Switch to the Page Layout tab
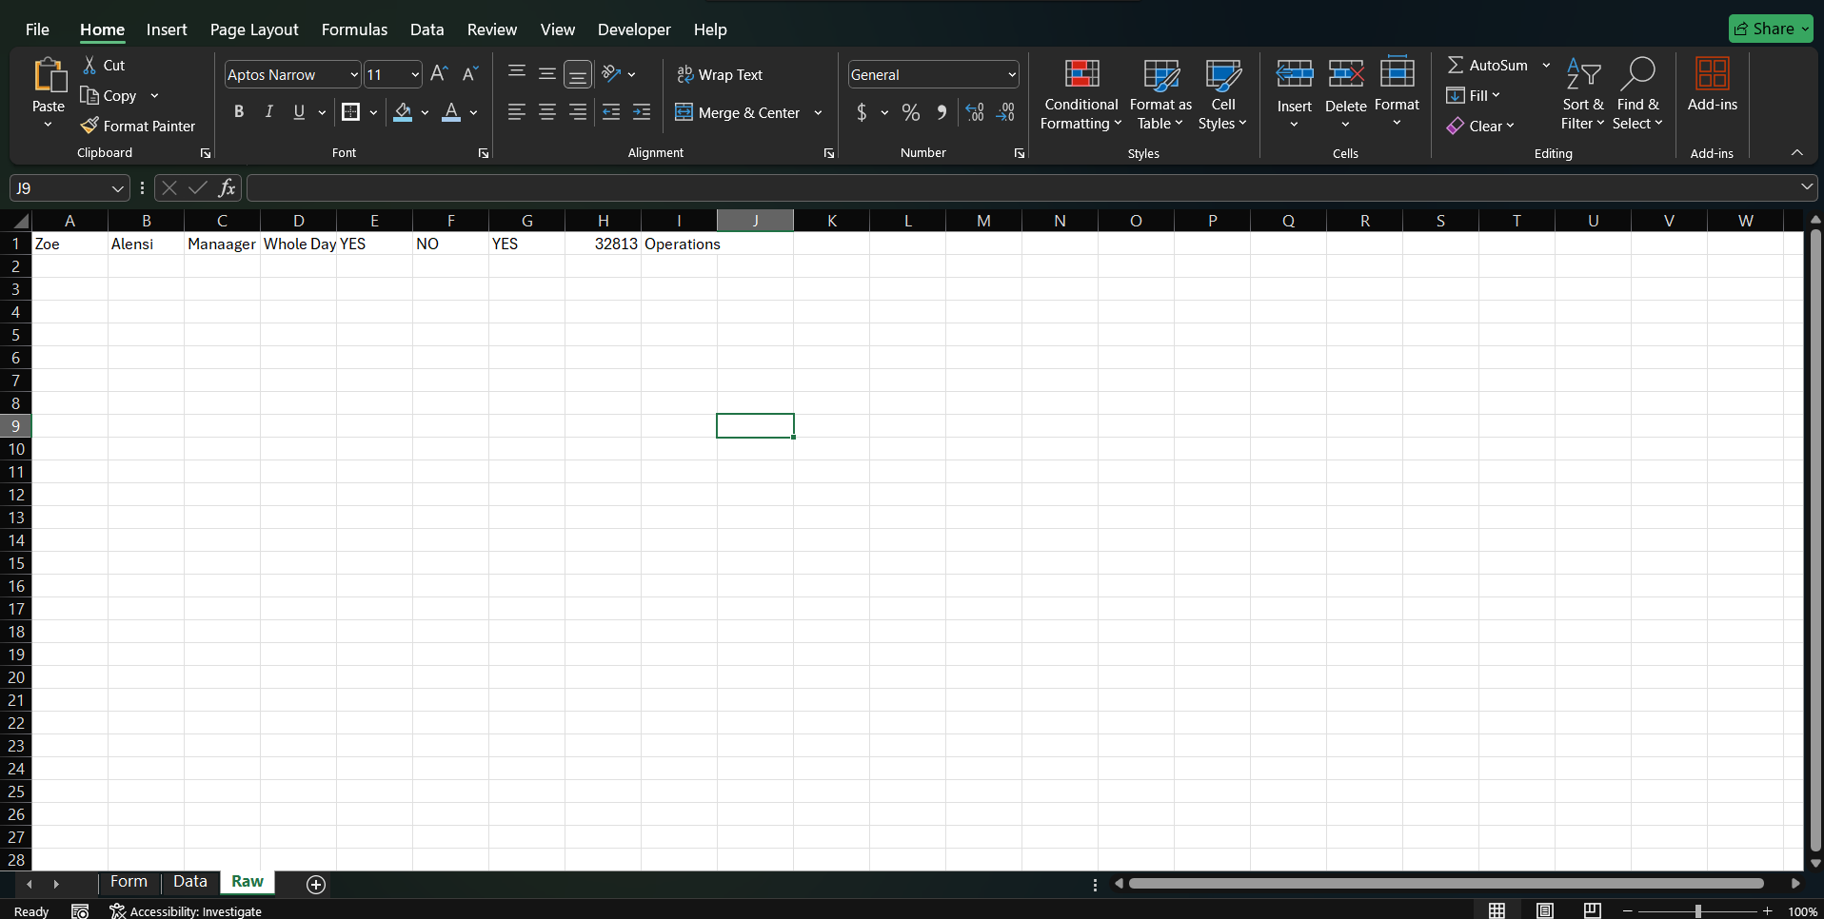The width and height of the screenshot is (1824, 919). [254, 29]
